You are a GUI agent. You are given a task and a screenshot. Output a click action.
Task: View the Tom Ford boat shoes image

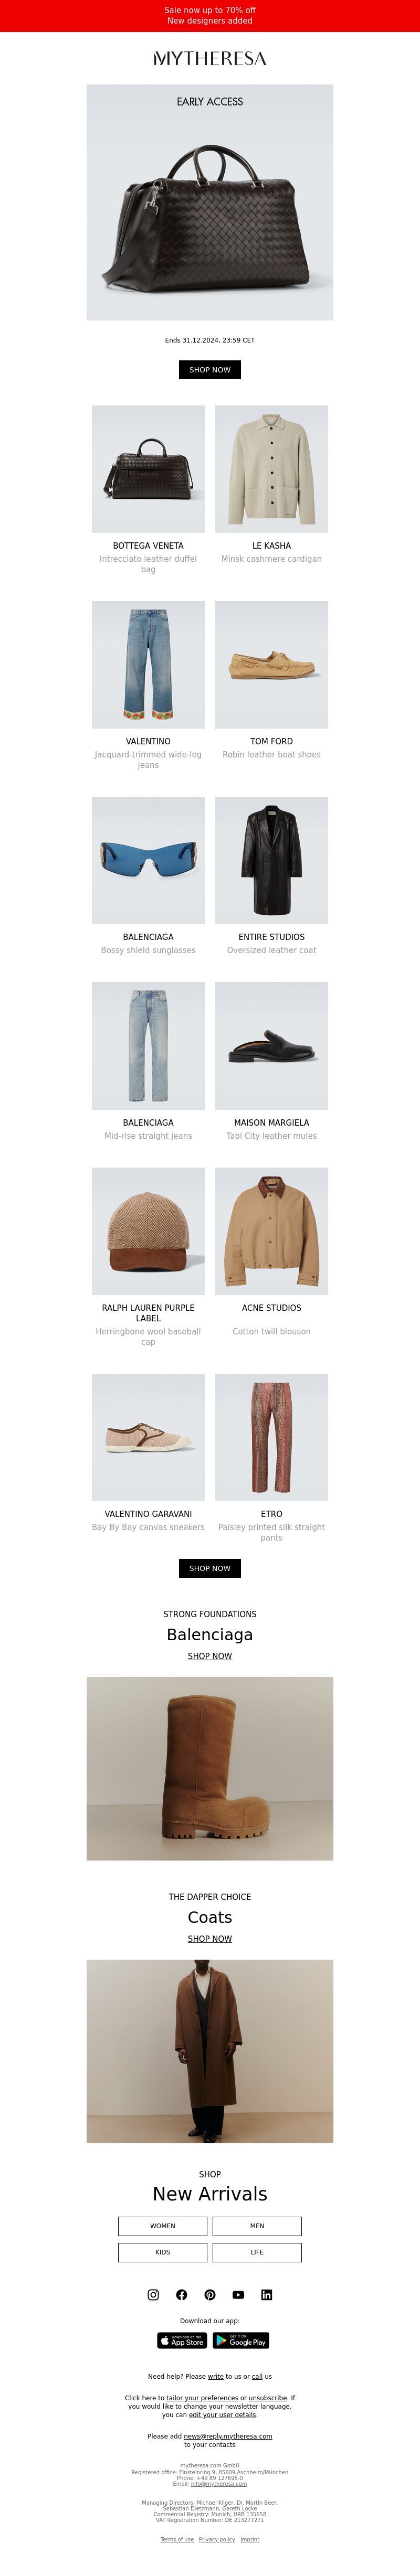click(272, 665)
